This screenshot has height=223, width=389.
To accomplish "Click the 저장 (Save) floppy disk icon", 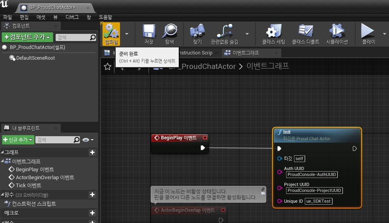I will [149, 31].
